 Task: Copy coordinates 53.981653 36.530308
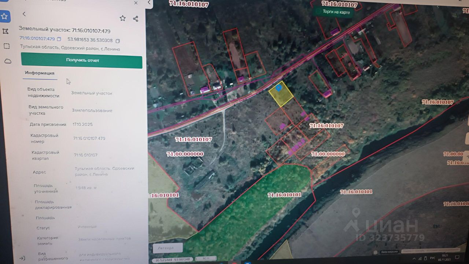click(118, 41)
